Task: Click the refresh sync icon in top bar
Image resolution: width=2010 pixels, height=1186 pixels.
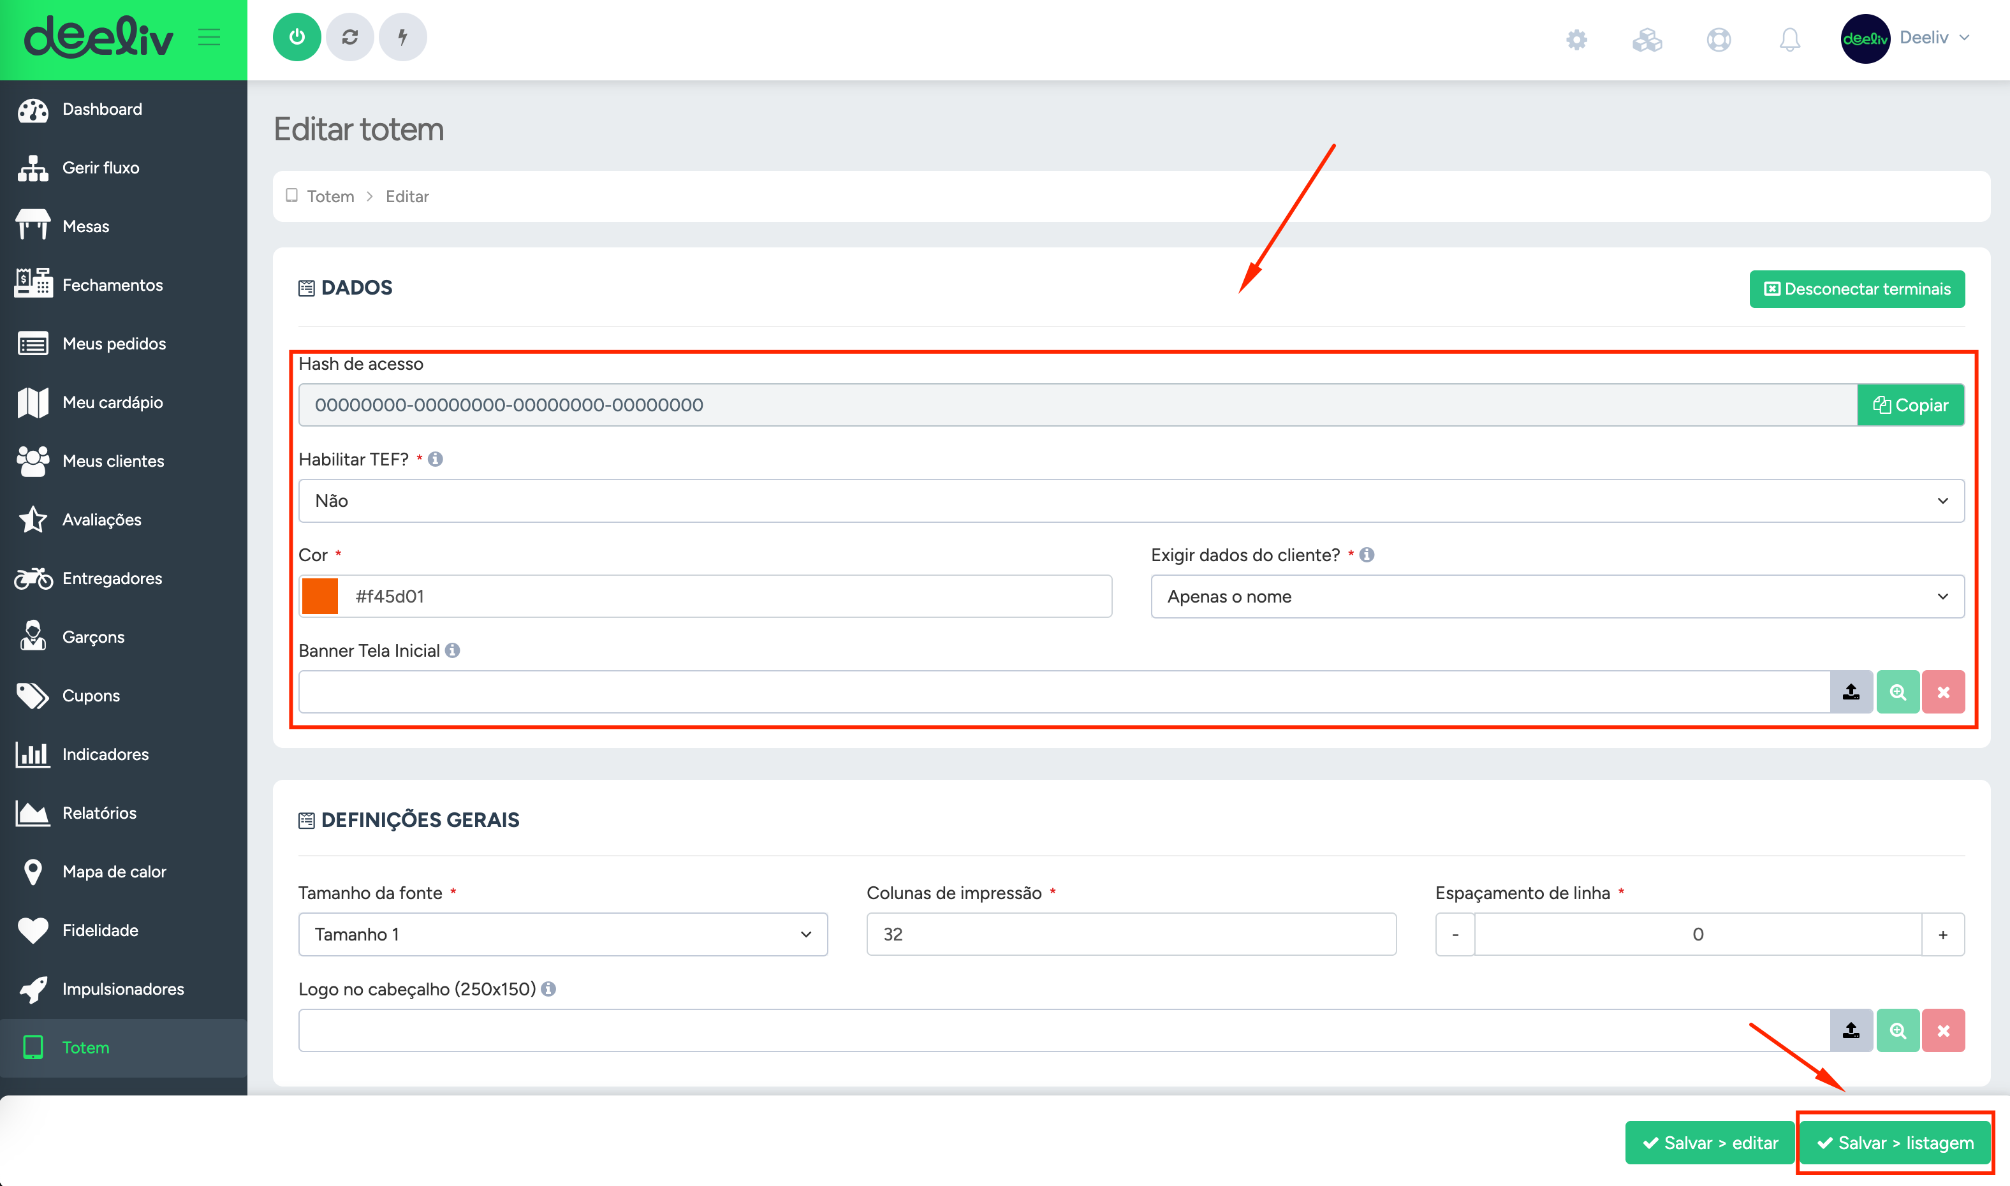Action: [x=349, y=37]
